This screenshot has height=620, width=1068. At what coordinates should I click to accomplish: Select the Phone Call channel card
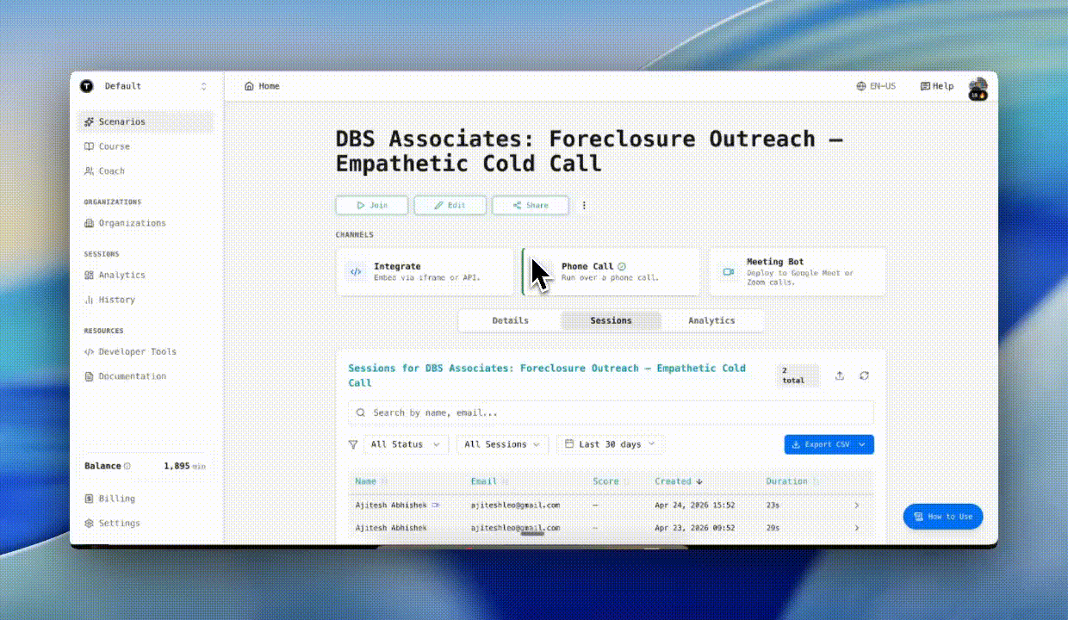click(x=611, y=272)
